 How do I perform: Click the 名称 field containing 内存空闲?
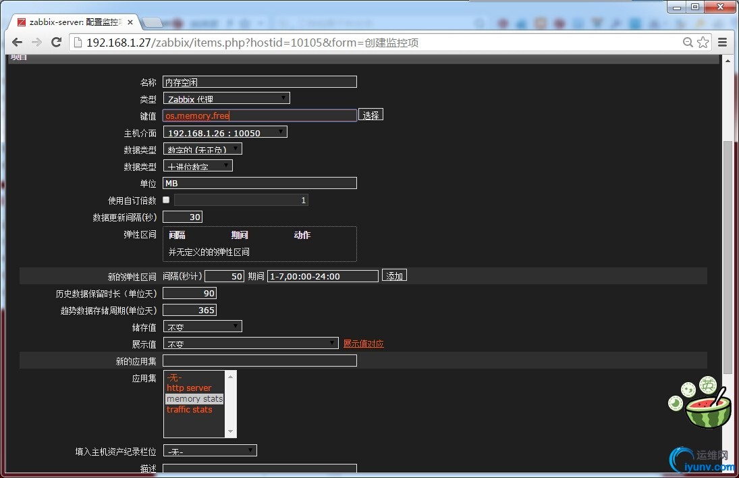(x=260, y=82)
